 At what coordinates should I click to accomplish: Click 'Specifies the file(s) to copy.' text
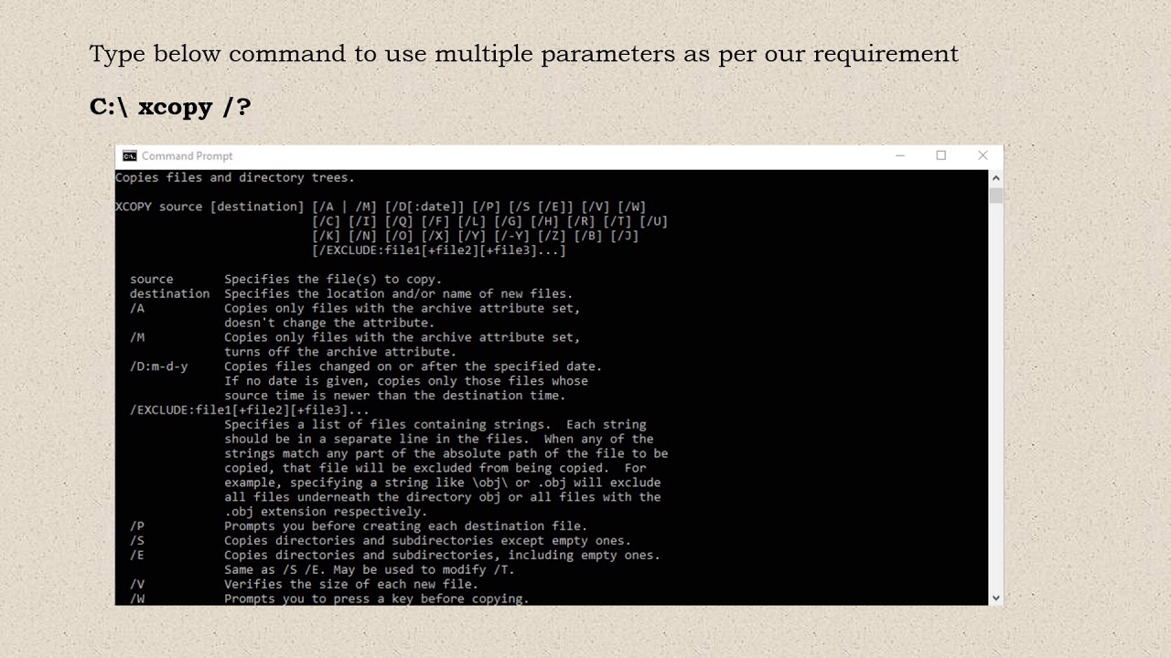pos(333,280)
